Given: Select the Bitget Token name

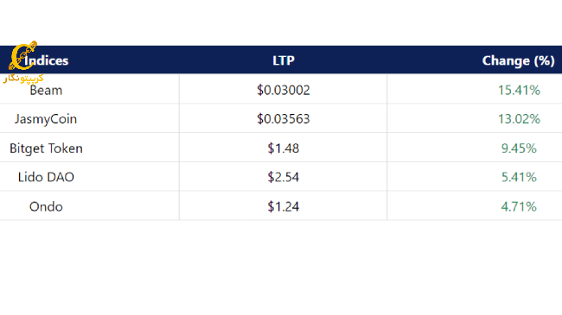Looking at the screenshot, I should pyautogui.click(x=46, y=148).
